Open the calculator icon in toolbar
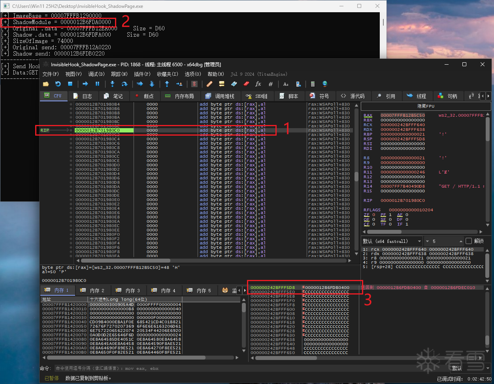This screenshot has height=384, width=494. pos(313,84)
